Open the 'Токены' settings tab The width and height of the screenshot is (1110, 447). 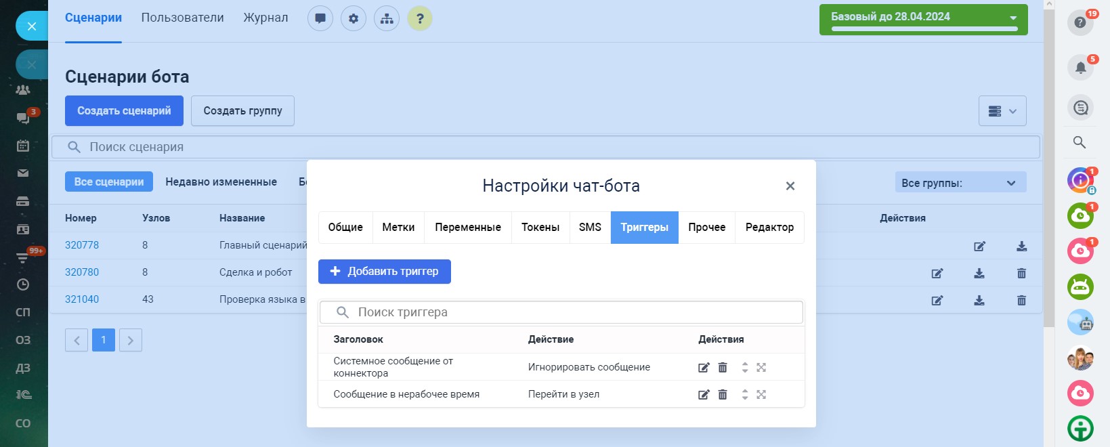[540, 228]
